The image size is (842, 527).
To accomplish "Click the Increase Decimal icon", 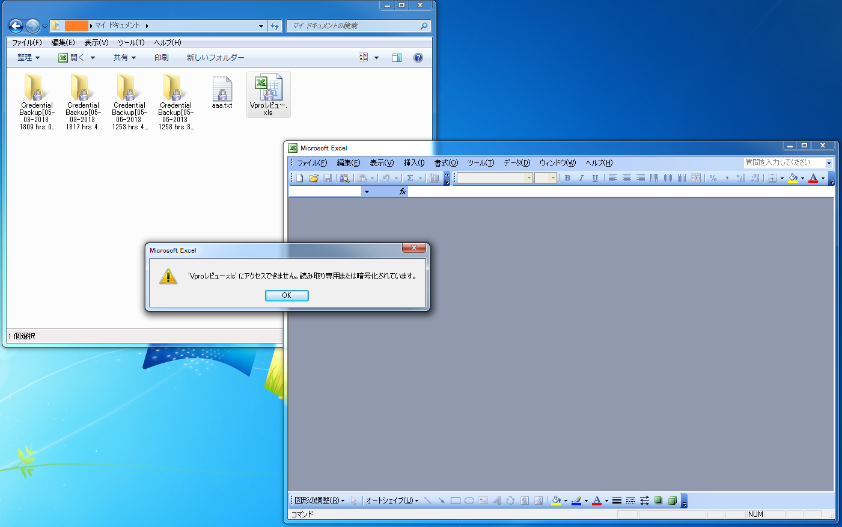I will point(741,178).
